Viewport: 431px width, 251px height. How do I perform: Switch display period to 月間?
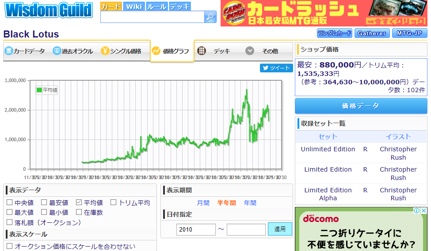[203, 203]
